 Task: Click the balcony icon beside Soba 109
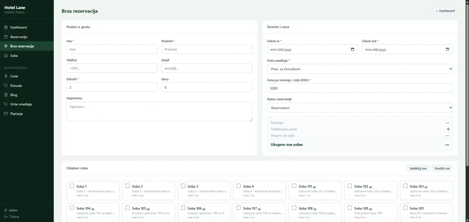pyautogui.click(x=371, y=209)
